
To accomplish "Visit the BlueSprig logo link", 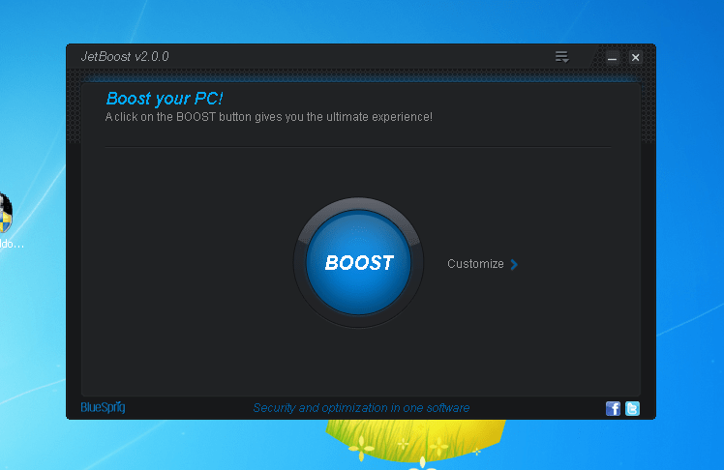I will [103, 407].
